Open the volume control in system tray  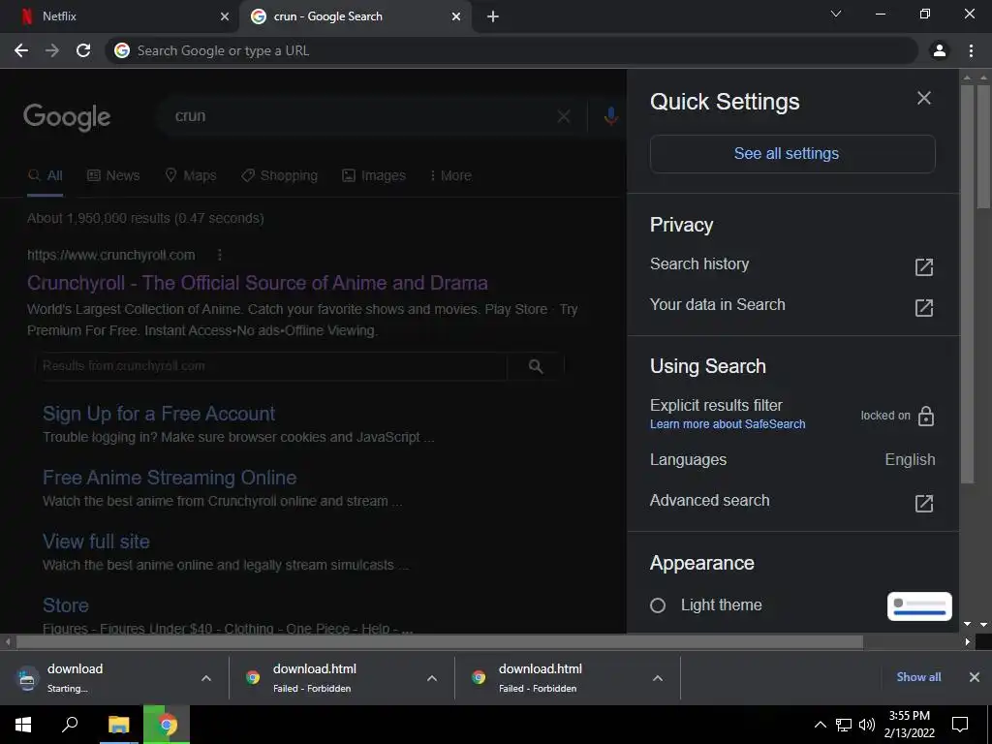pos(867,725)
